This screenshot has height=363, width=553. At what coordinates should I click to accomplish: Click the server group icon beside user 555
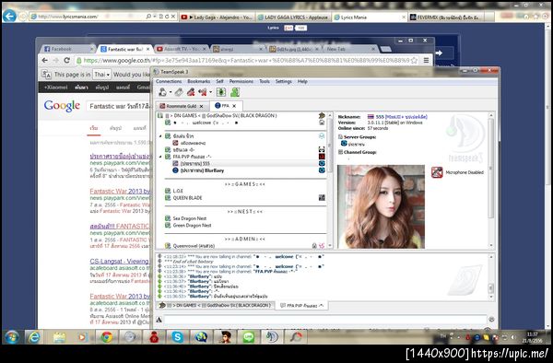[x=322, y=163]
